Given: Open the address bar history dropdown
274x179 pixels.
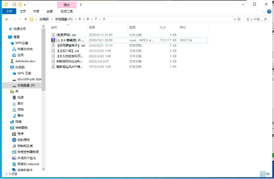Looking at the screenshot, I should point(235,19).
